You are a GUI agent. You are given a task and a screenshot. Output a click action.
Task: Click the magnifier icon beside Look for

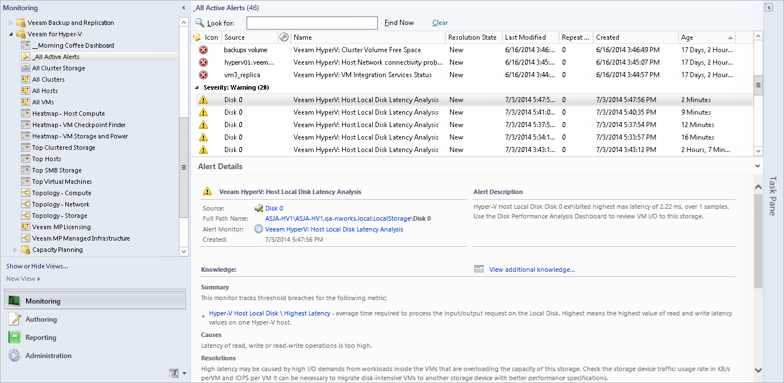(201, 23)
